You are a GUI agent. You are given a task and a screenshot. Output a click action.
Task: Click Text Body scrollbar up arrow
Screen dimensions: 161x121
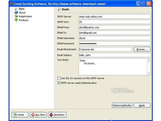pyautogui.click(x=148, y=61)
